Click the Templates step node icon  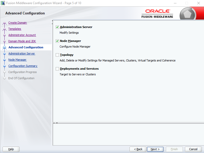pos(5,29)
